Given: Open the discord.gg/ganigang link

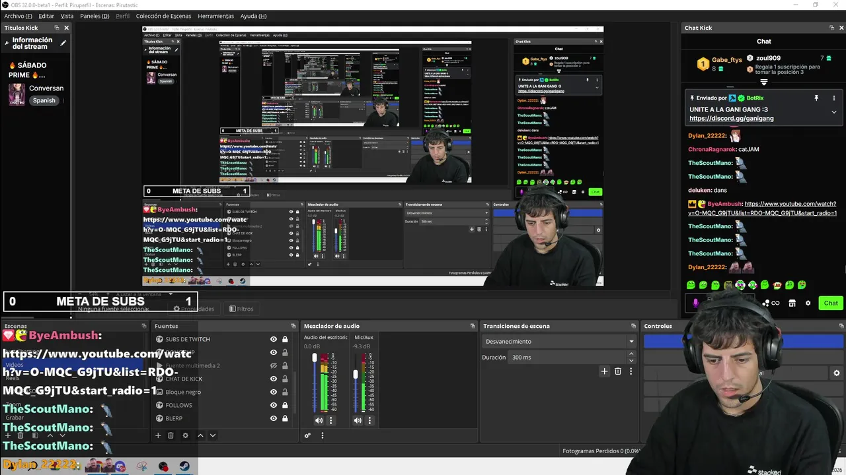Looking at the screenshot, I should [x=731, y=119].
